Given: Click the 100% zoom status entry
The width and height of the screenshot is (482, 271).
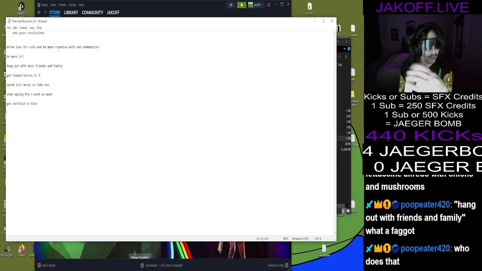Looking at the screenshot, I should coord(285,239).
